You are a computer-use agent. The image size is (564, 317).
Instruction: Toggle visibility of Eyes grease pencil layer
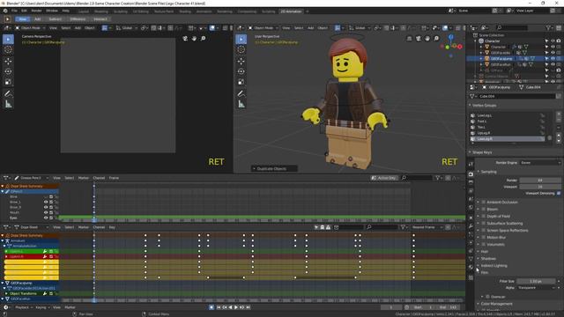coord(46,217)
